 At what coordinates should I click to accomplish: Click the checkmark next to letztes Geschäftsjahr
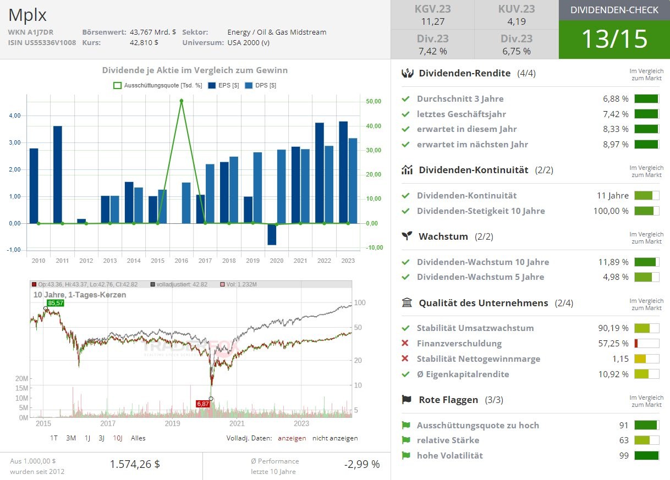[x=405, y=114]
